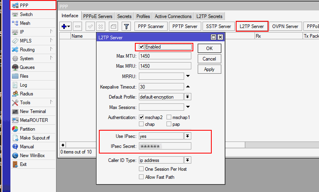Open the Radius sidebar item
The width and height of the screenshot is (319, 192).
click(26, 94)
